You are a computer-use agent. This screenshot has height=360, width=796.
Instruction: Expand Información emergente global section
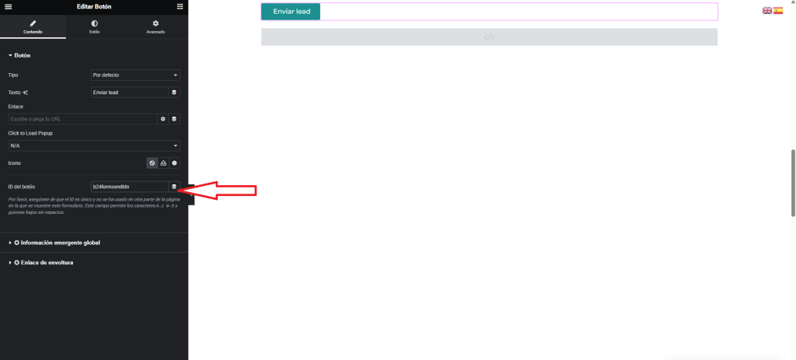point(57,243)
